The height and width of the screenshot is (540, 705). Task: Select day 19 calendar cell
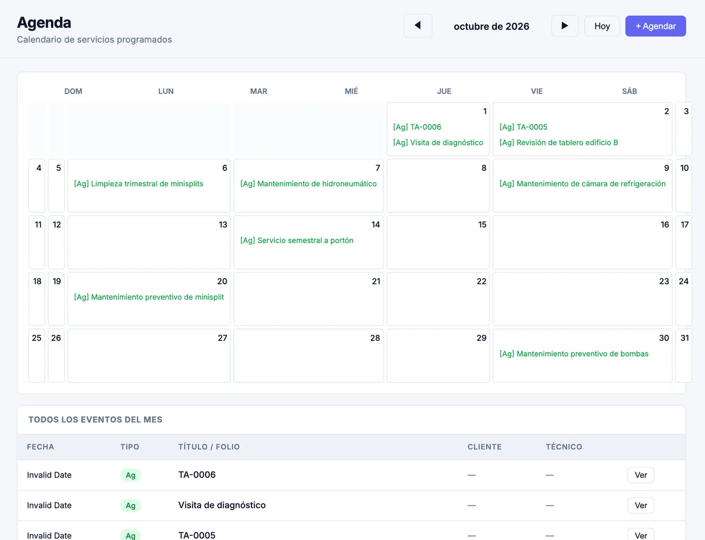(x=56, y=299)
